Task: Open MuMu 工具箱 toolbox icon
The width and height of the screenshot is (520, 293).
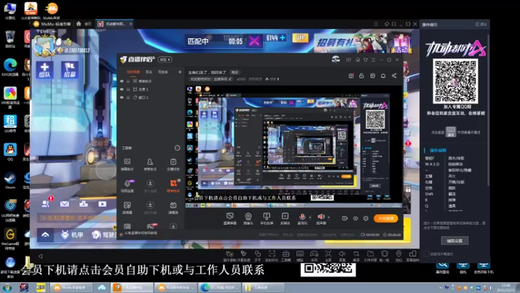Action: 286,255
